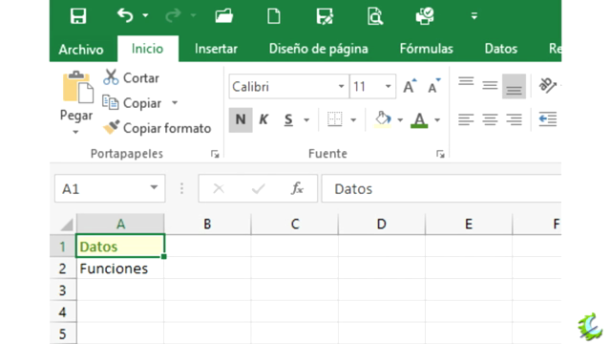611x344 pixels.
Task: Expand font color dropdown arrow
Action: [437, 119]
